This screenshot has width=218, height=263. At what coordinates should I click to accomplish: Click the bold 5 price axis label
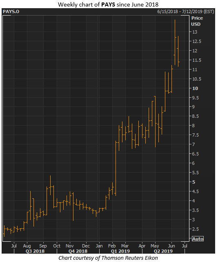(194, 182)
